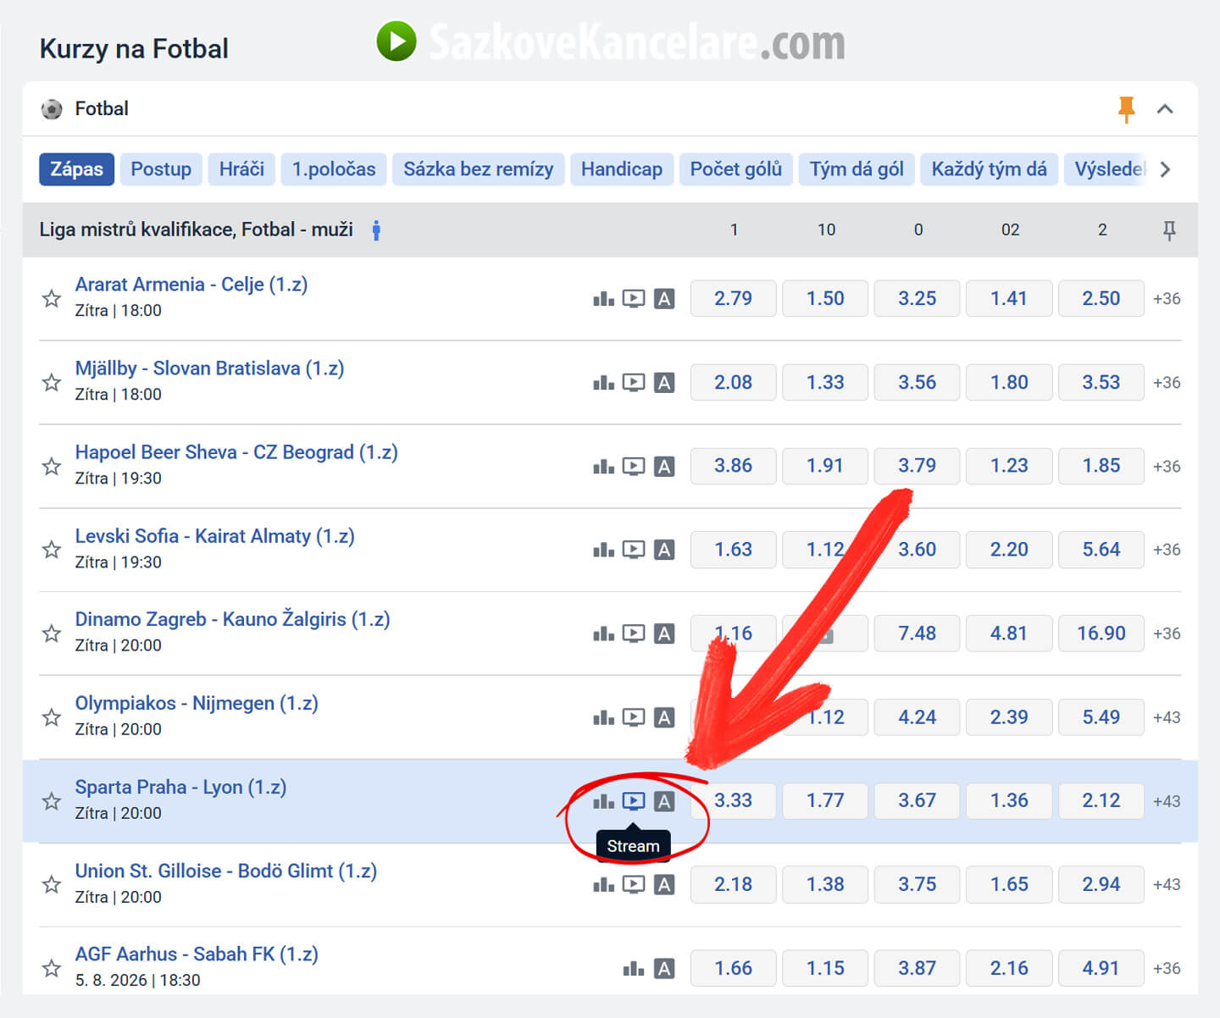This screenshot has width=1220, height=1018.
Task: Select odds 4.91 for Sabah FK win
Action: (1101, 968)
